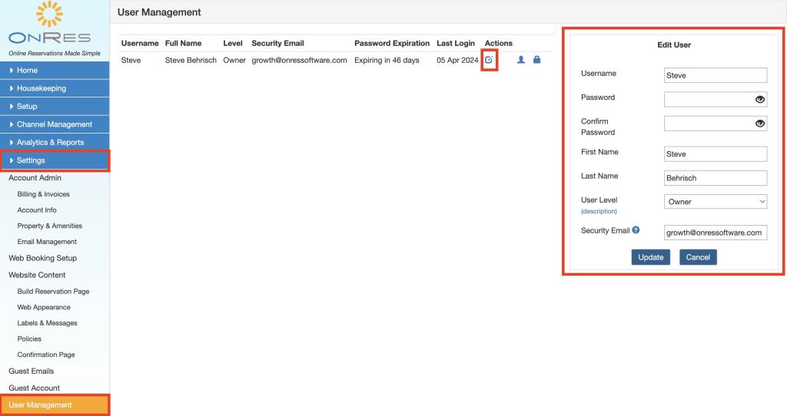Select User Management in sidebar
The image size is (787, 416).
[x=55, y=405]
